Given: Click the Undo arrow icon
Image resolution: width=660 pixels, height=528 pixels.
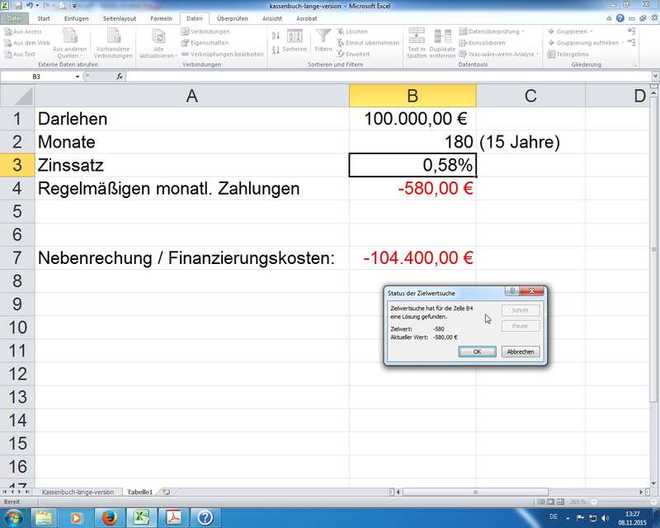Looking at the screenshot, I should click(x=30, y=6).
